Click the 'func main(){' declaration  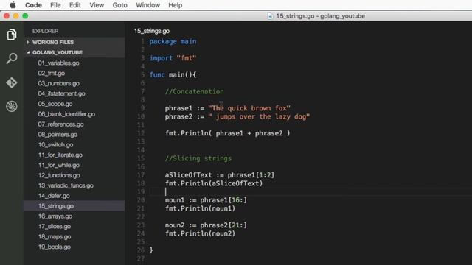173,75
